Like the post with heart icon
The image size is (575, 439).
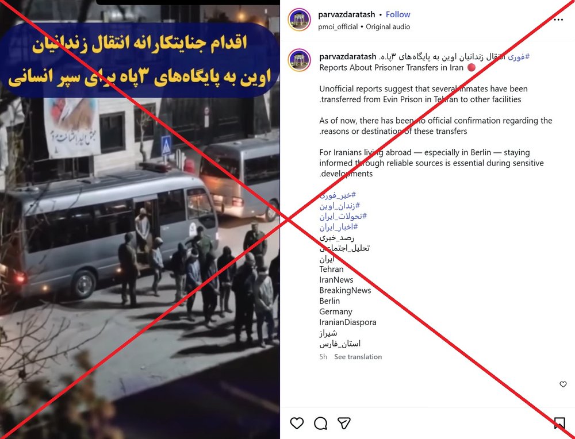click(x=297, y=423)
